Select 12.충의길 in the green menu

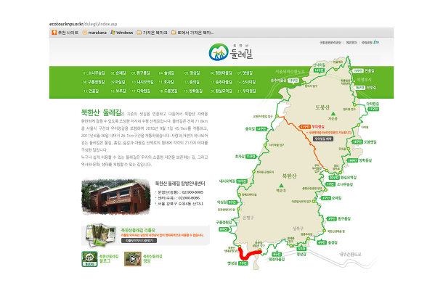click(192, 82)
